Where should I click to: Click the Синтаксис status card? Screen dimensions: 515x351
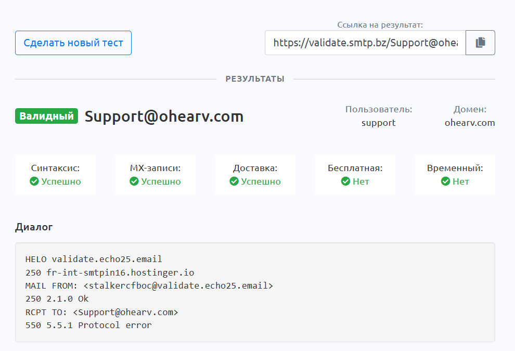tap(55, 175)
